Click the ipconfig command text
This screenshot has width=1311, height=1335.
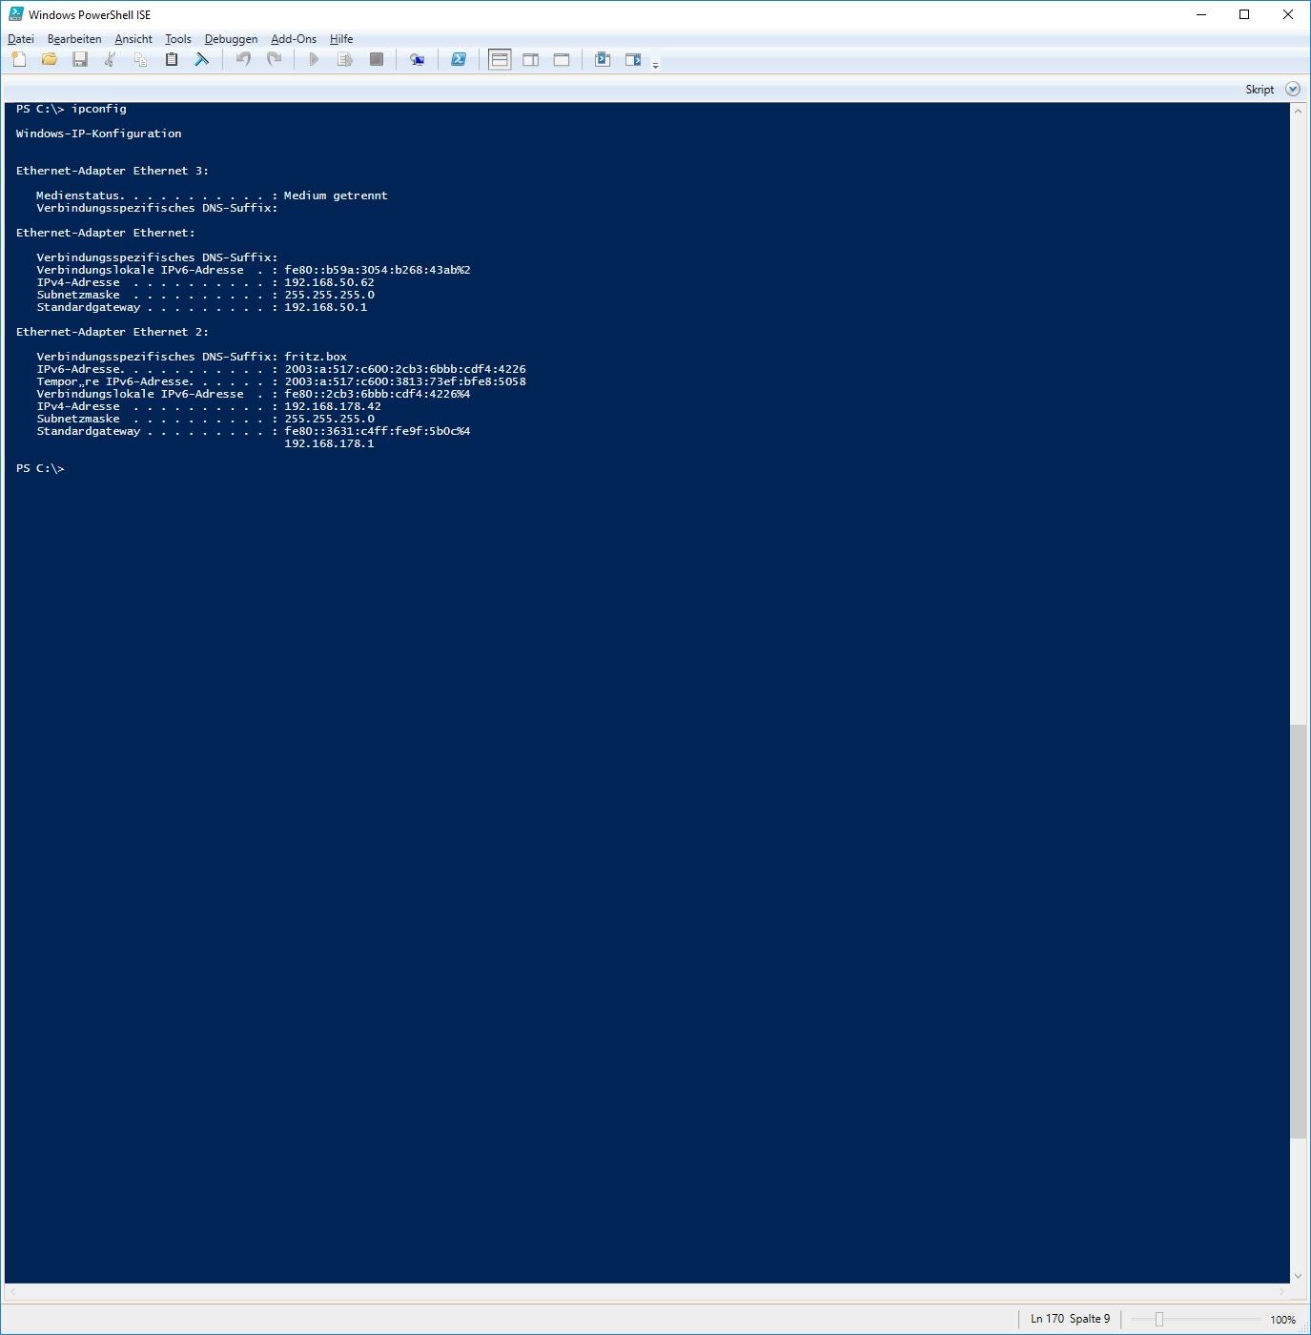[99, 109]
